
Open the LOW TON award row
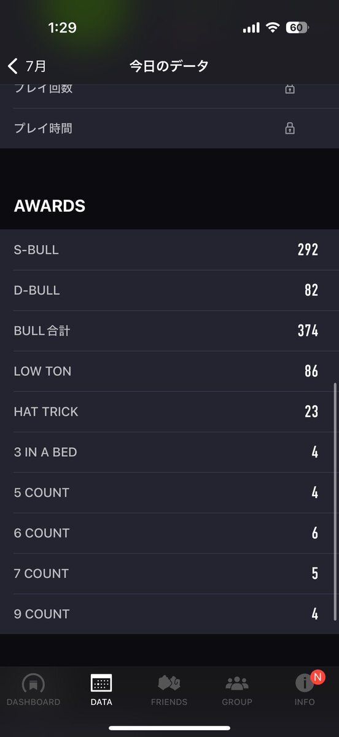[169, 372]
